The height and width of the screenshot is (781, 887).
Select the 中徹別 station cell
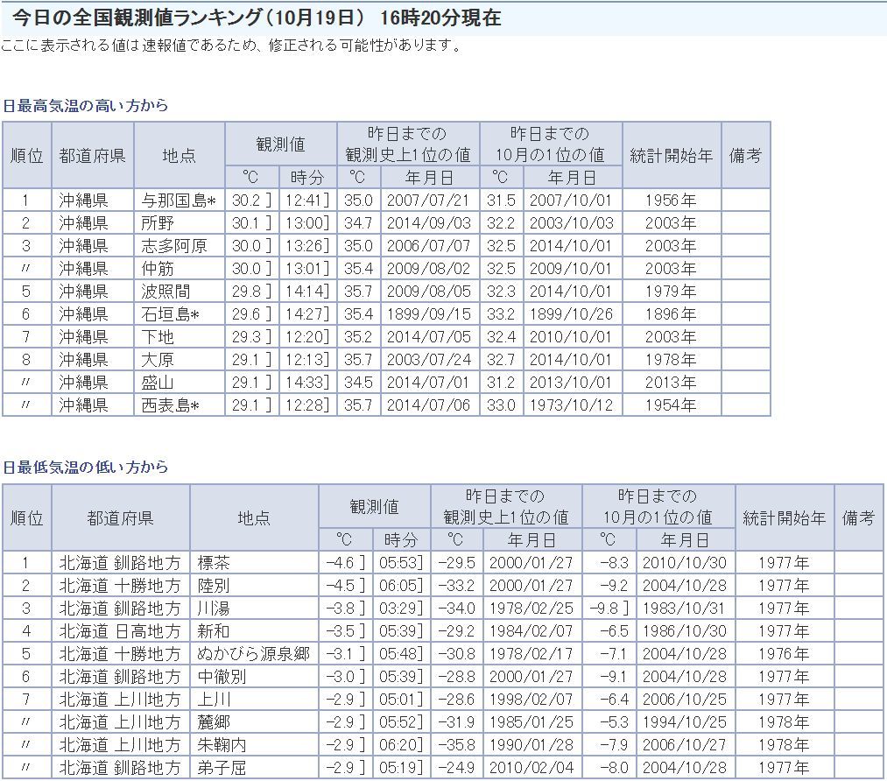254,677
